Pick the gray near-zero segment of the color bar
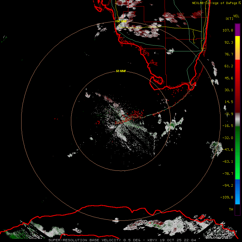Image resolution: width=242 pixels, height=242 pixels. (237, 119)
